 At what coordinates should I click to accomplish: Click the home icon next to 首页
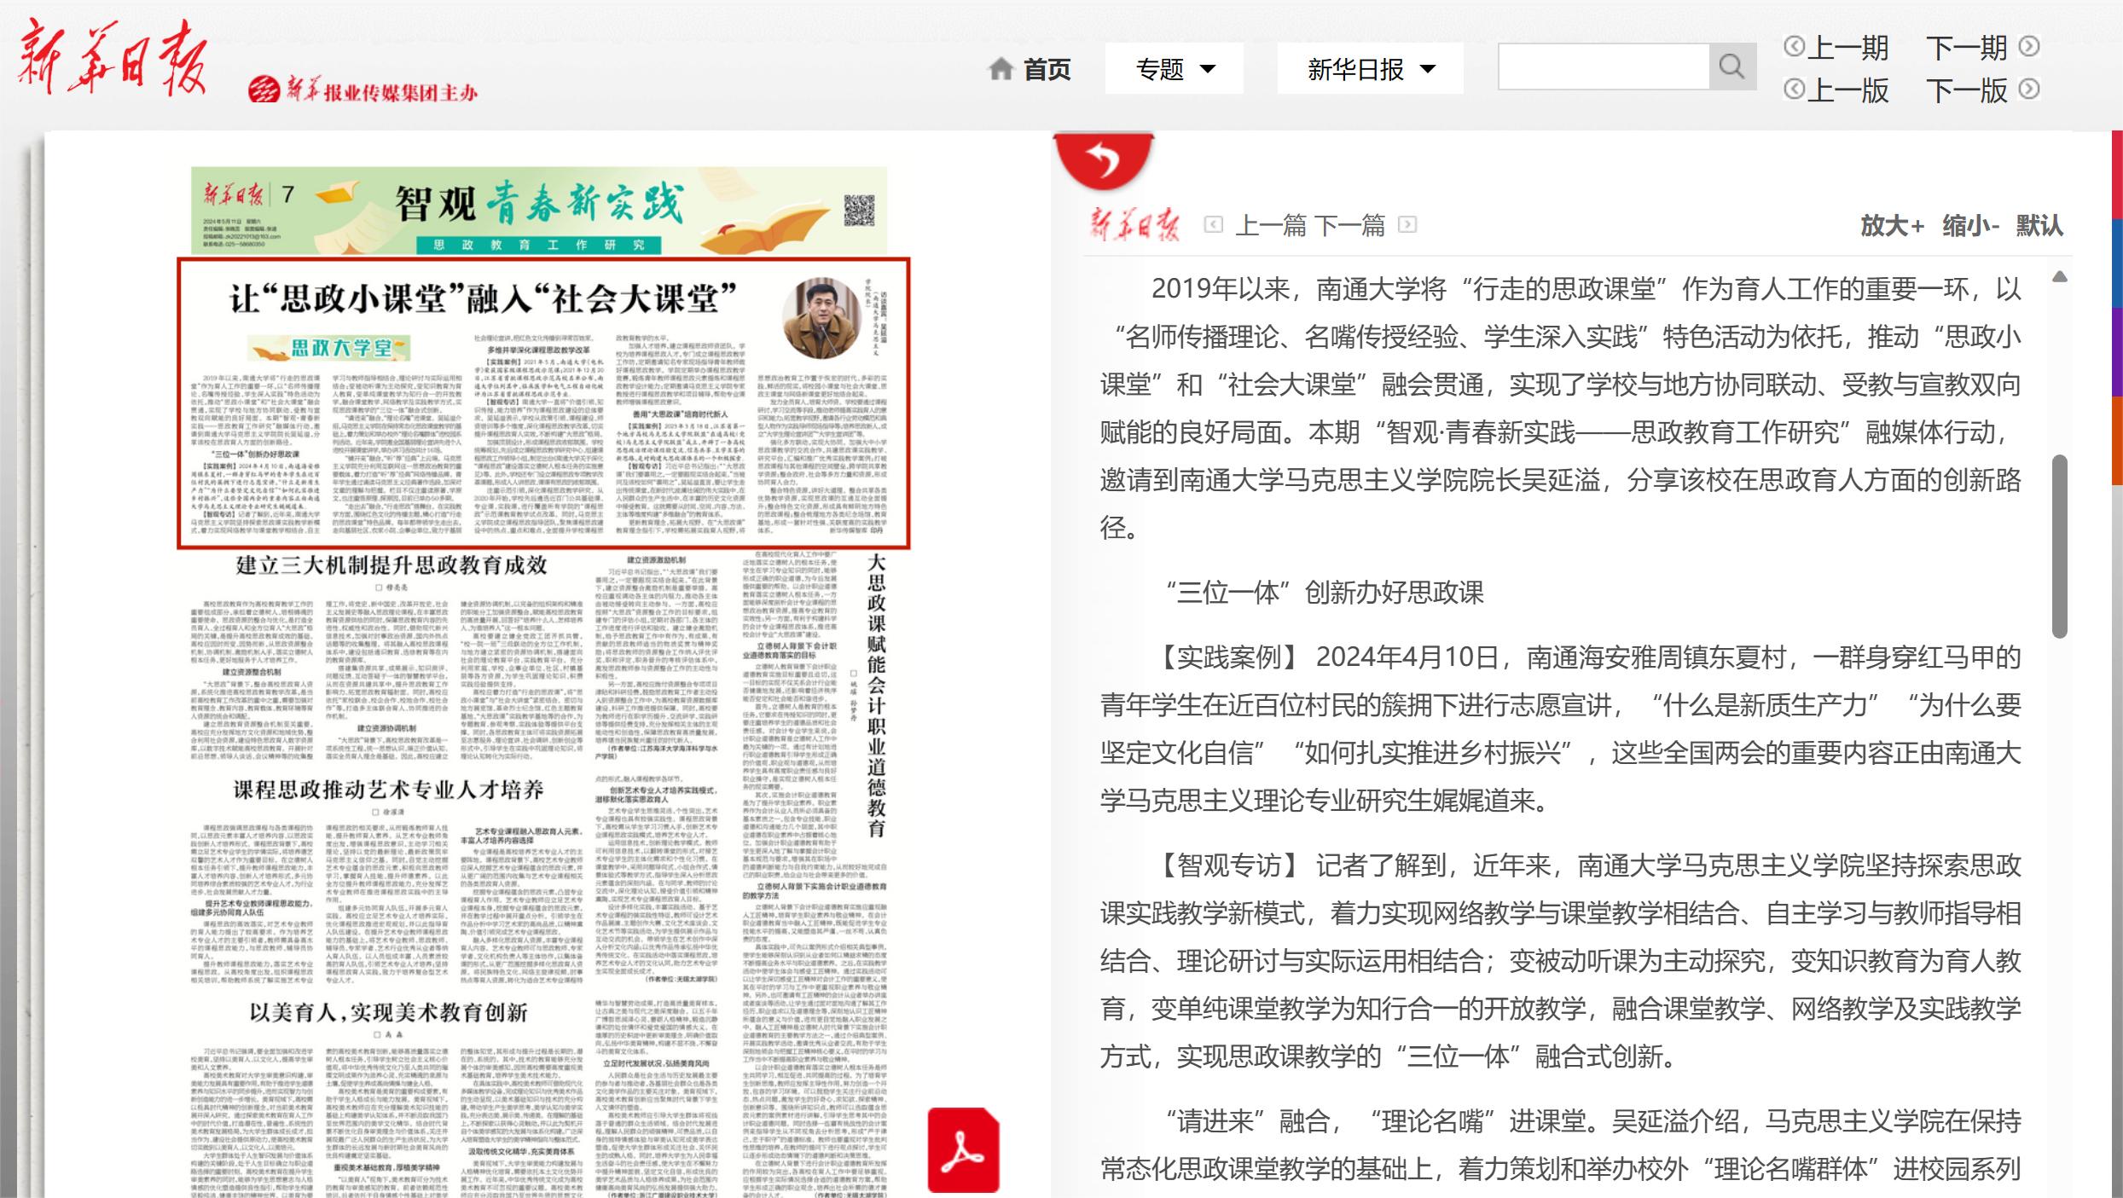[x=1001, y=69]
